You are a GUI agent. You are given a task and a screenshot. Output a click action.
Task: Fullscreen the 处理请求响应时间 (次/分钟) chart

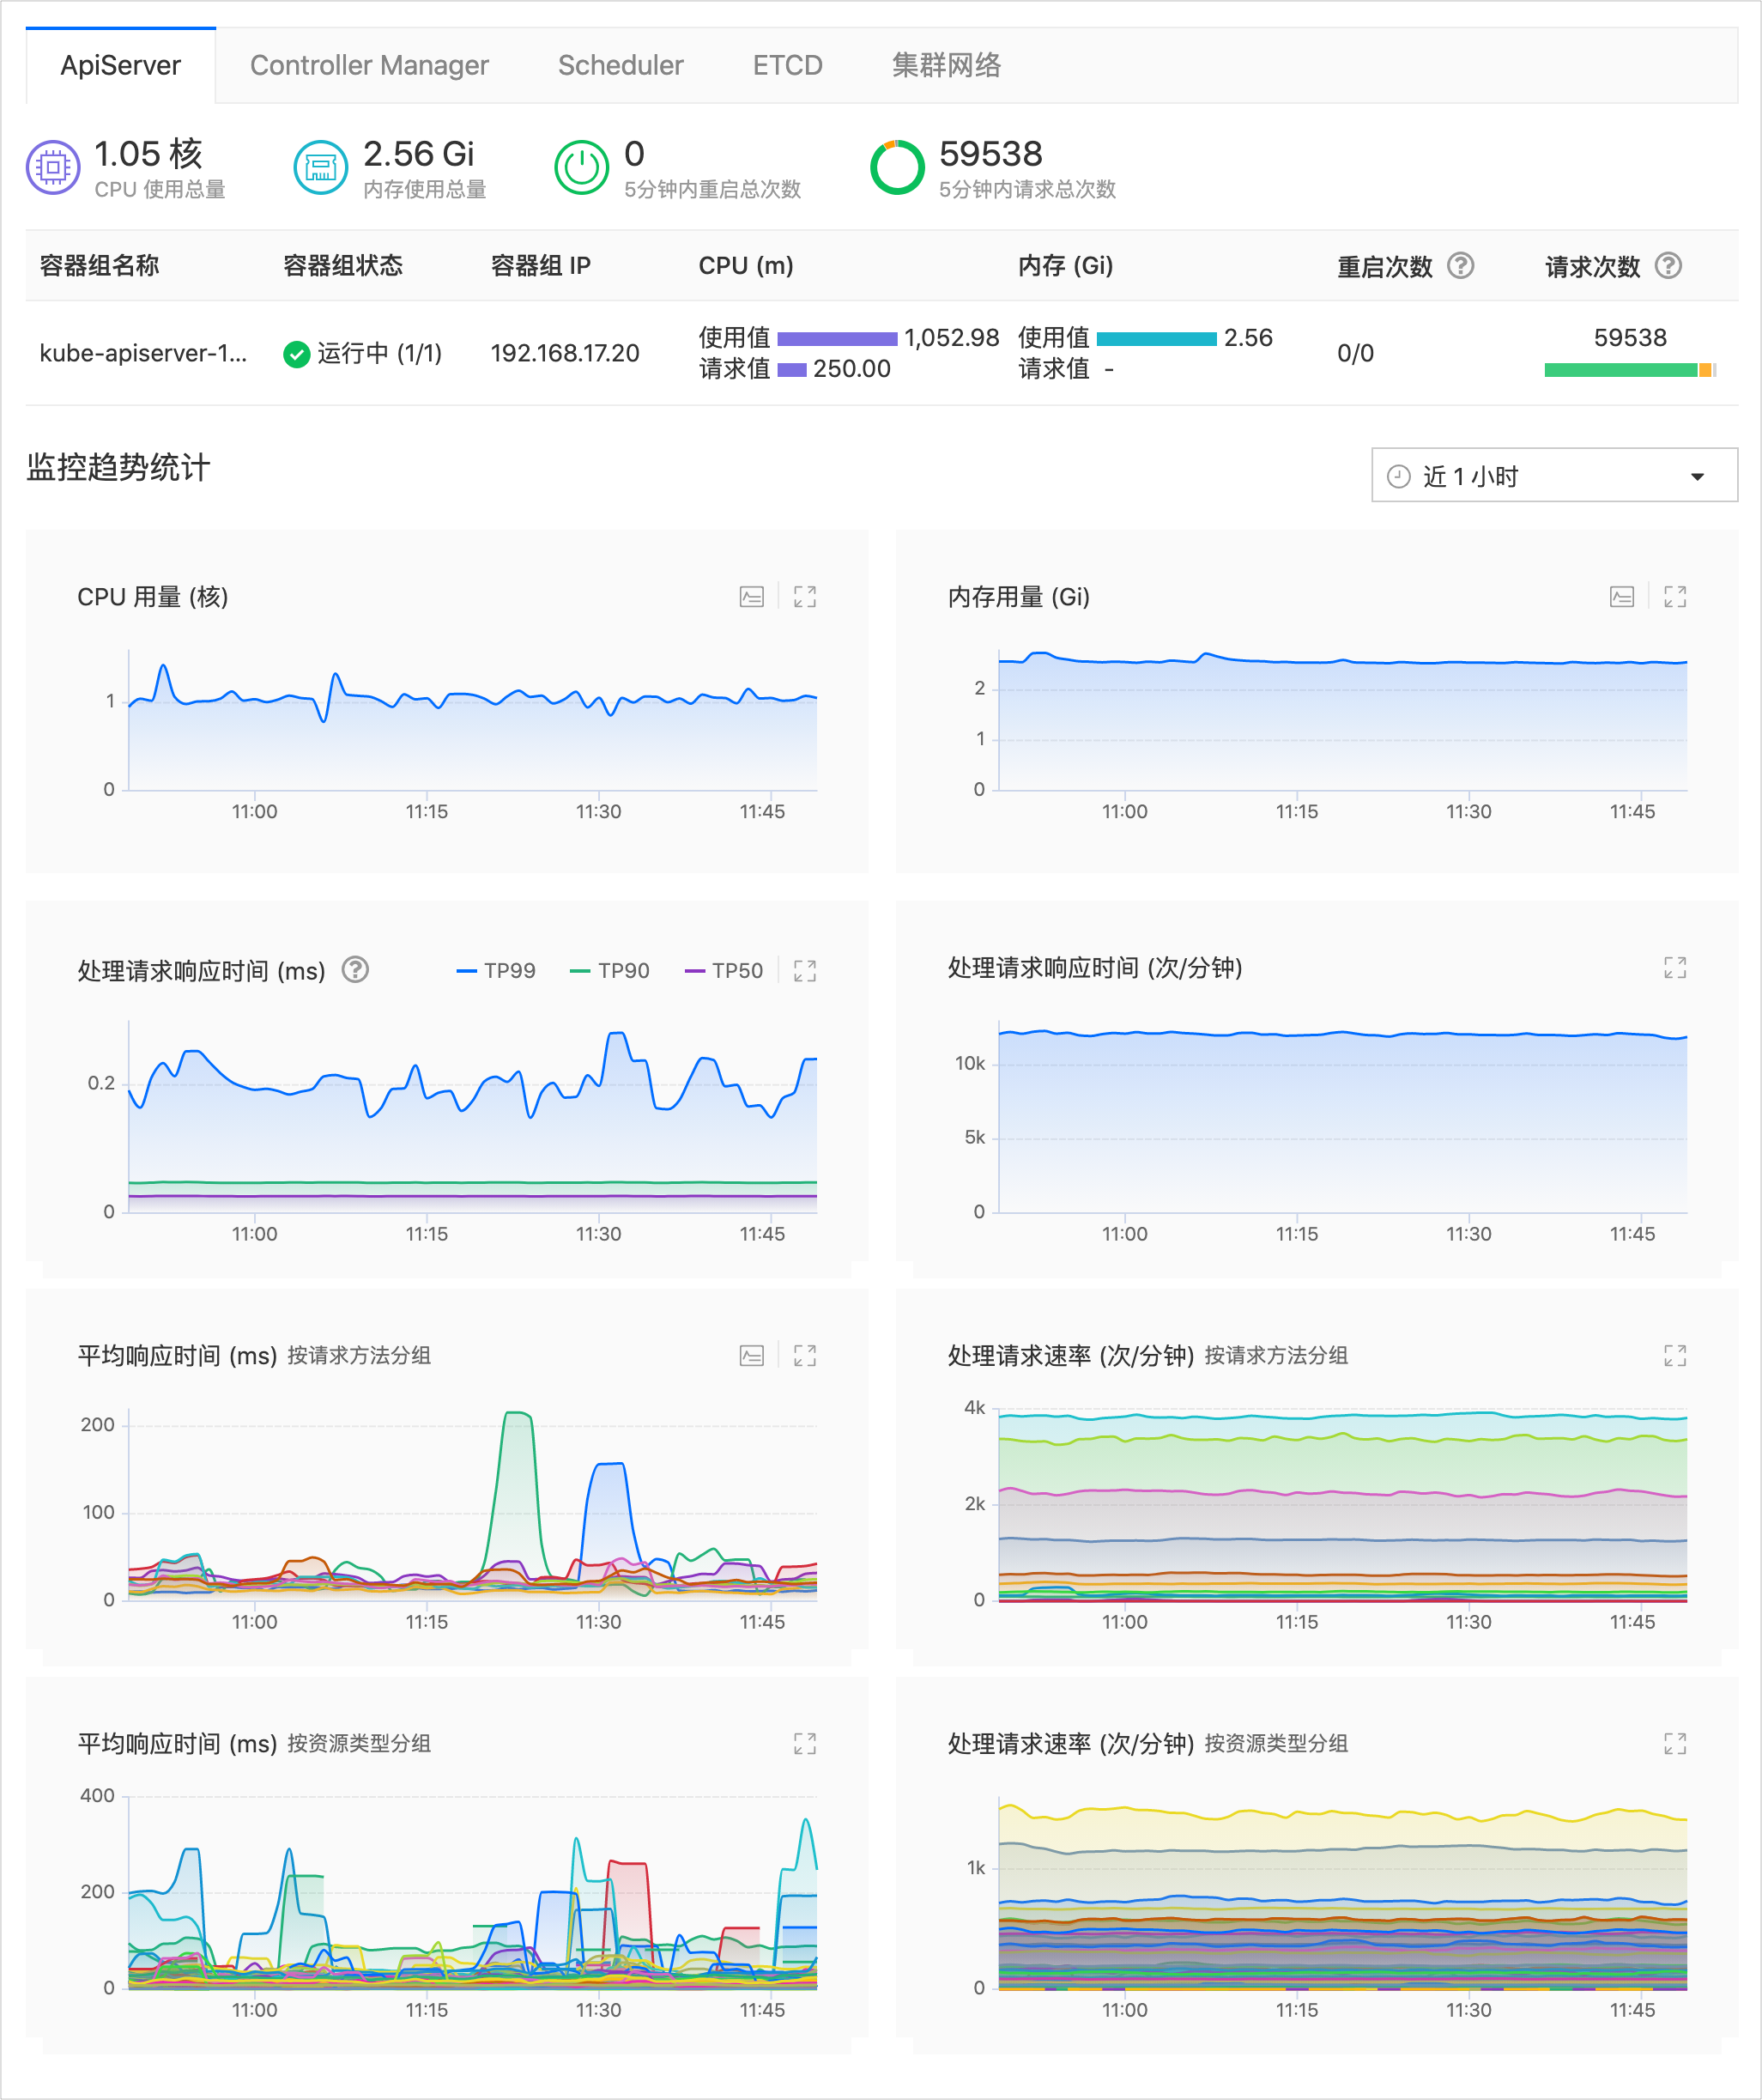click(x=1675, y=967)
